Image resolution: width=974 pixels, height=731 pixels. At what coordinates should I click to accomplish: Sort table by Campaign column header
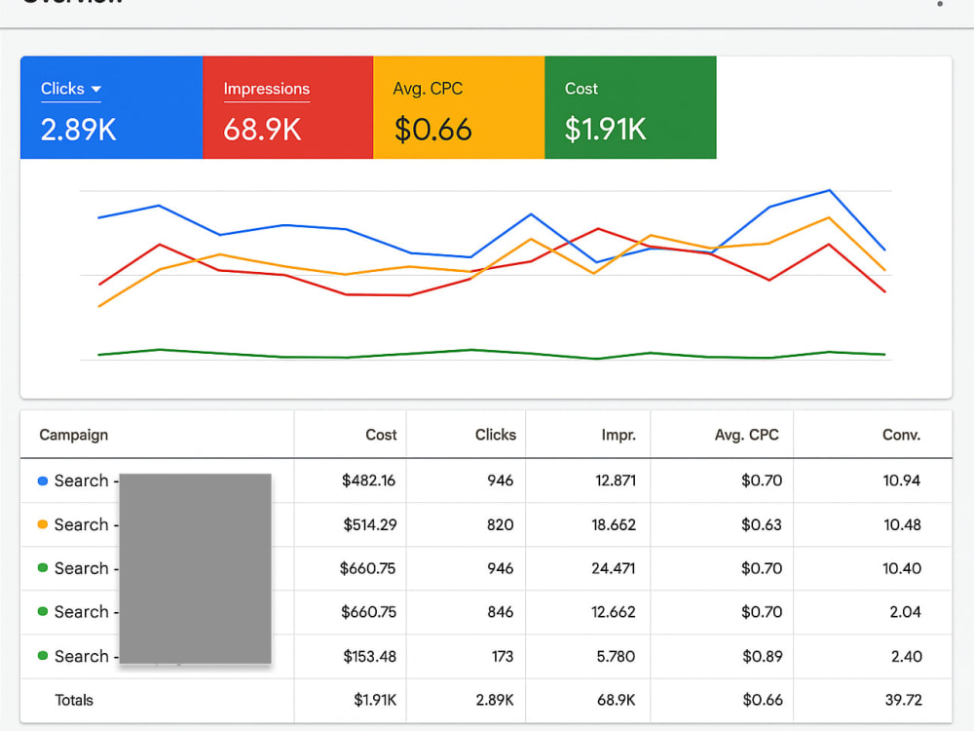point(73,435)
